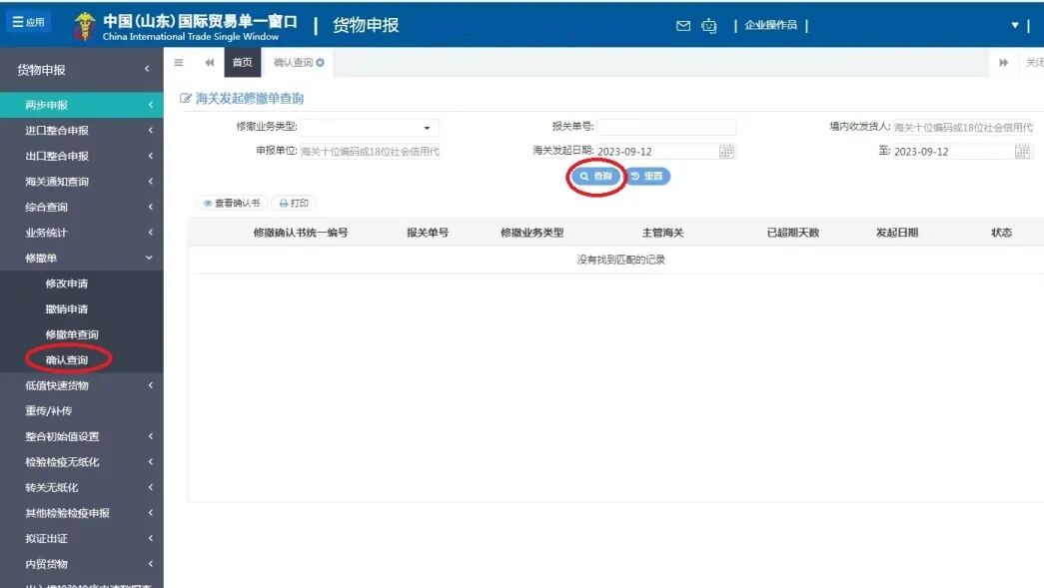Click the 查询 search button
Viewport: 1044px width, 588px height.
click(595, 177)
